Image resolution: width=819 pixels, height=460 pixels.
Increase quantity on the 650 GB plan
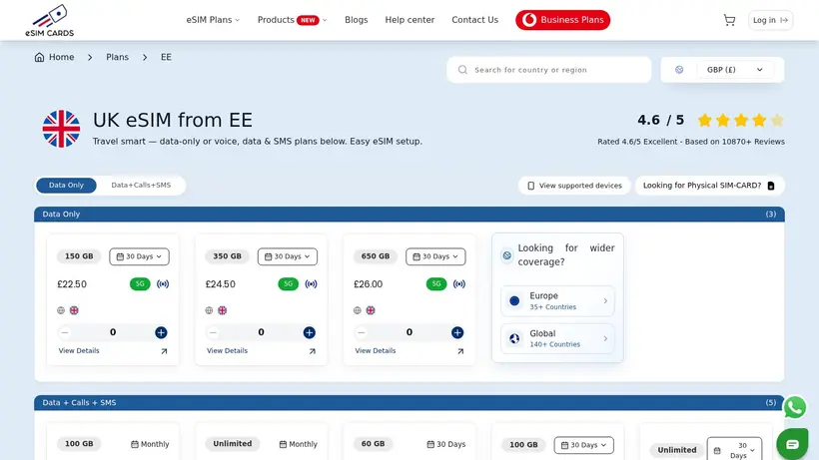[x=457, y=332]
